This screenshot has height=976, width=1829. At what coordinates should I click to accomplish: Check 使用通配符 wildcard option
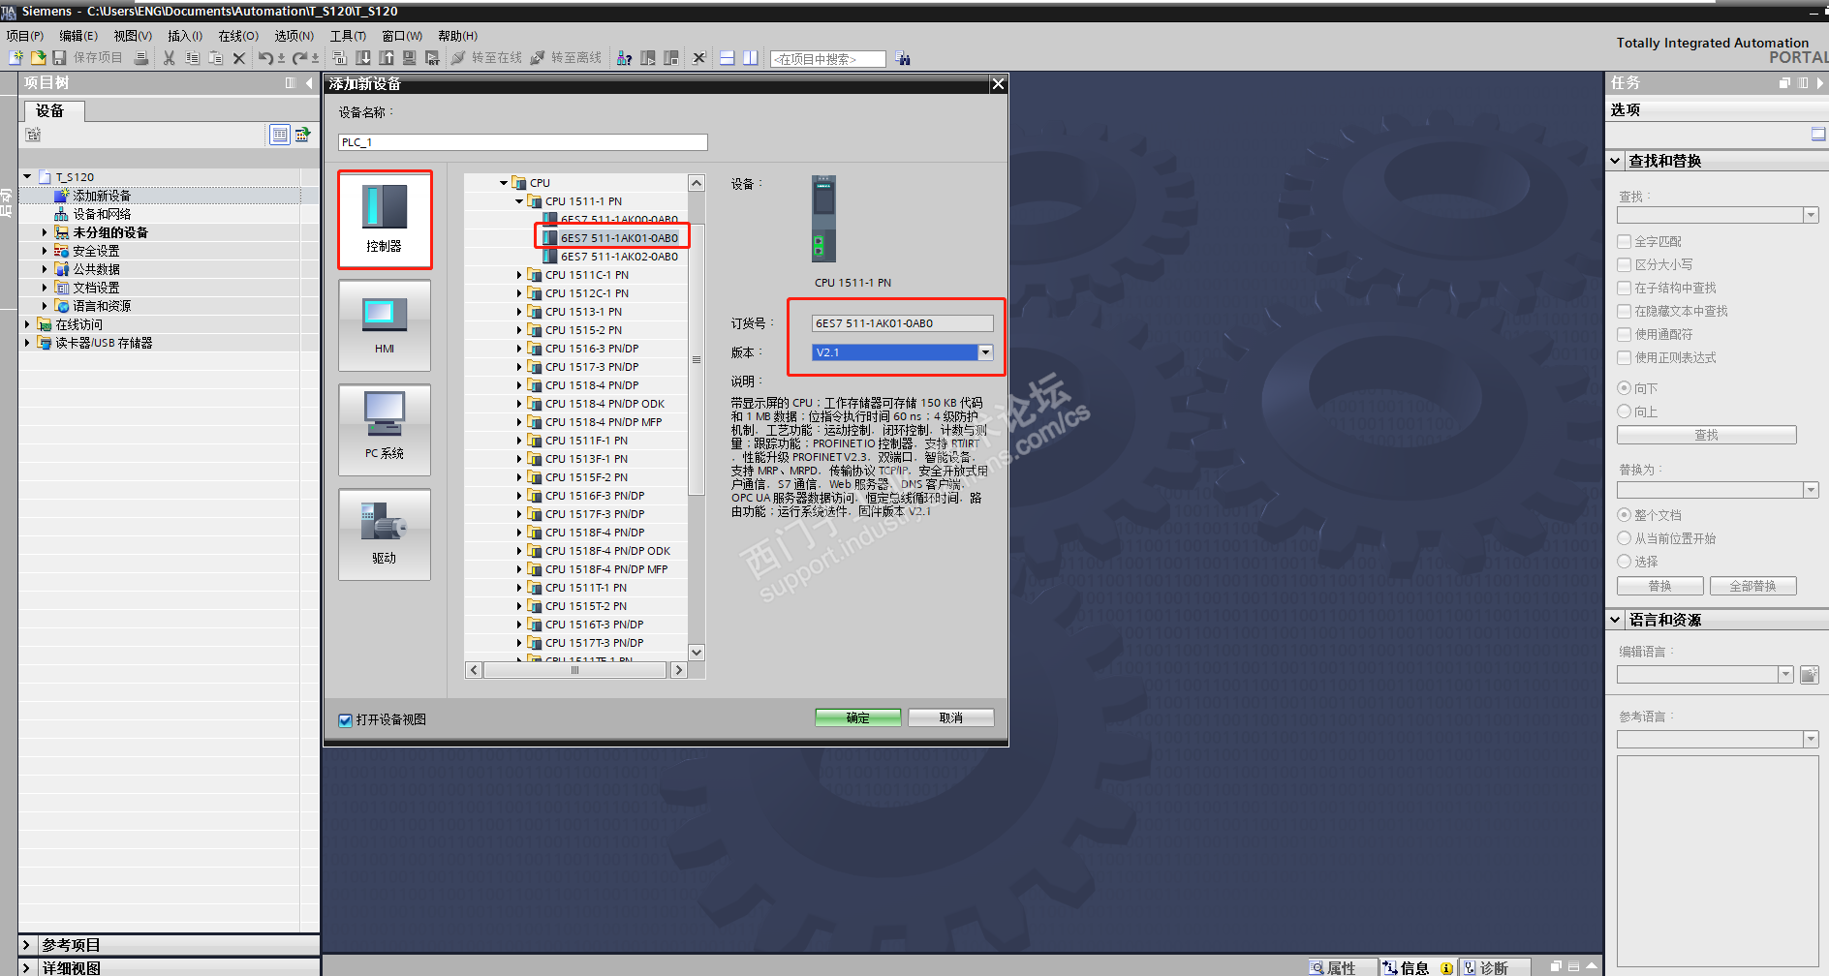pyautogui.click(x=1625, y=334)
